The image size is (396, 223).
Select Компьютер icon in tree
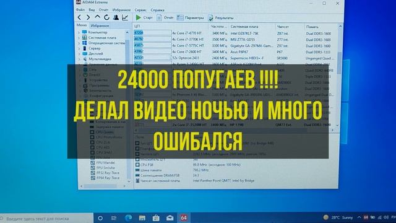coord(85,32)
